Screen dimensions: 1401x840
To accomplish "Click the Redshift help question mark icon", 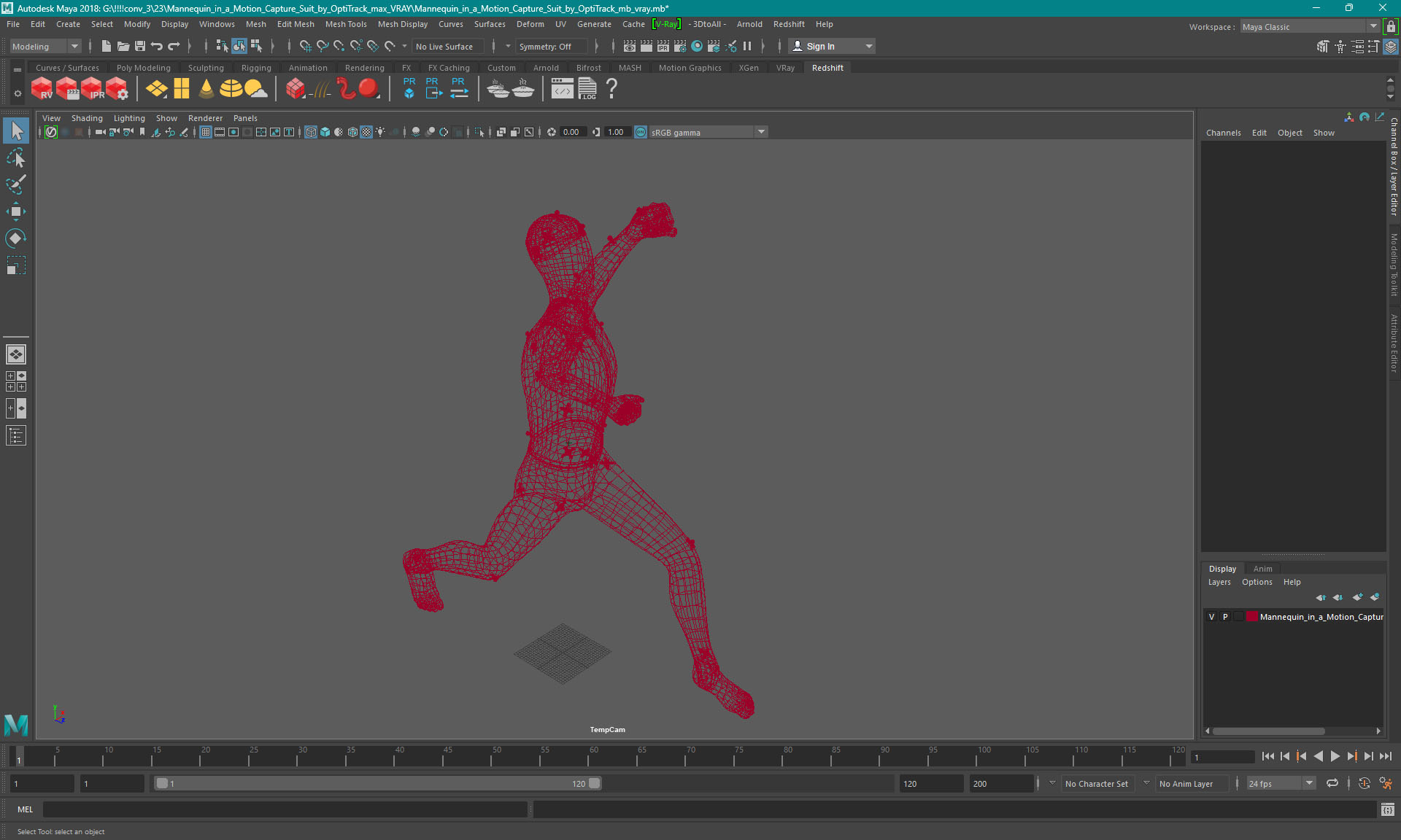I will (611, 89).
